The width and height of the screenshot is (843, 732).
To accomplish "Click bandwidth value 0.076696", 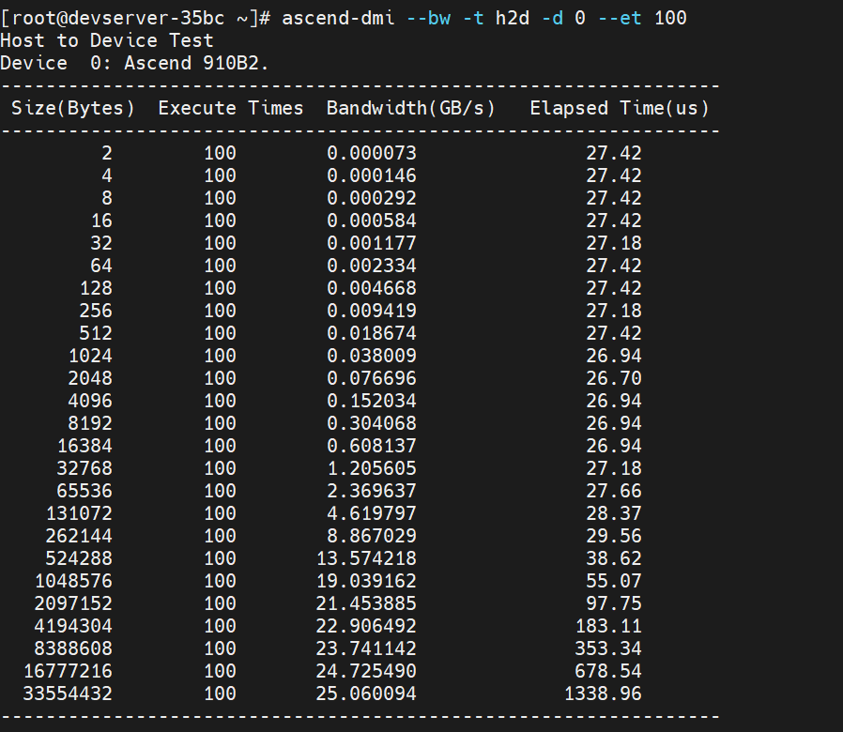I will (372, 379).
